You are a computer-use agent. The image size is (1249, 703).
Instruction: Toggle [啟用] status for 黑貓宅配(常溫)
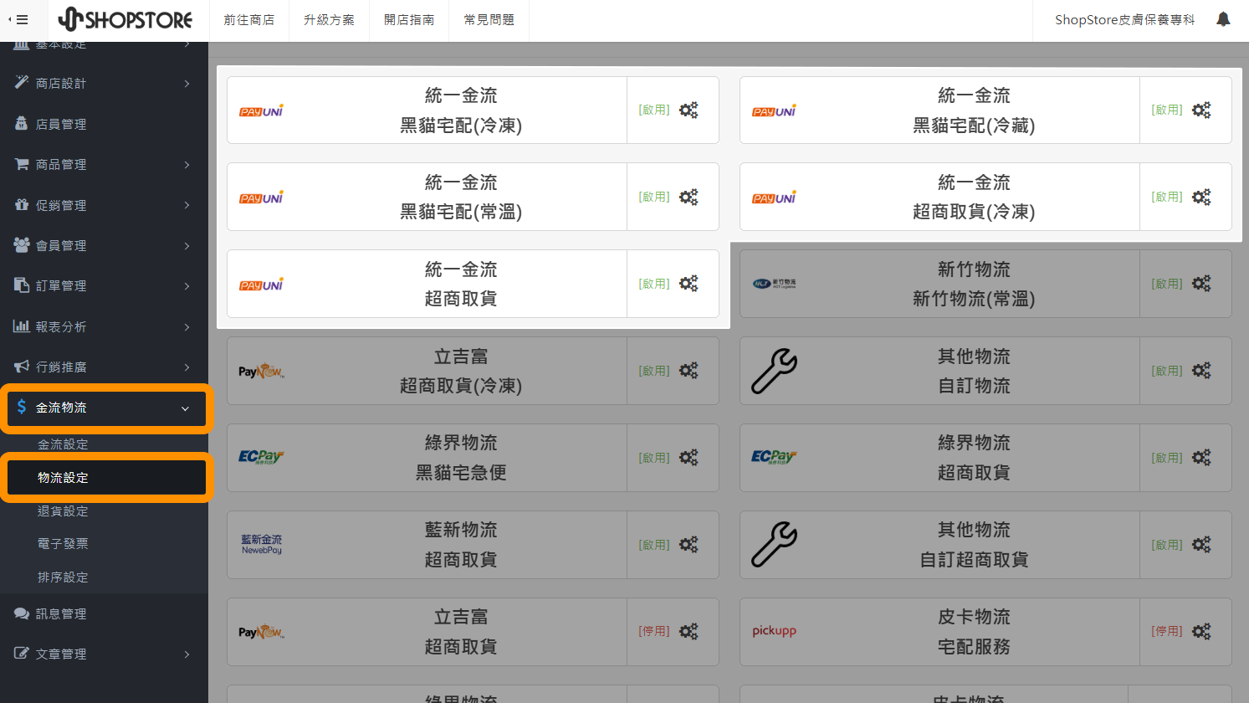click(x=654, y=198)
